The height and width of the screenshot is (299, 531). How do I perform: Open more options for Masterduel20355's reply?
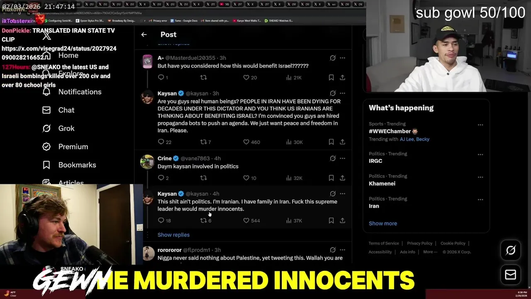point(342,58)
